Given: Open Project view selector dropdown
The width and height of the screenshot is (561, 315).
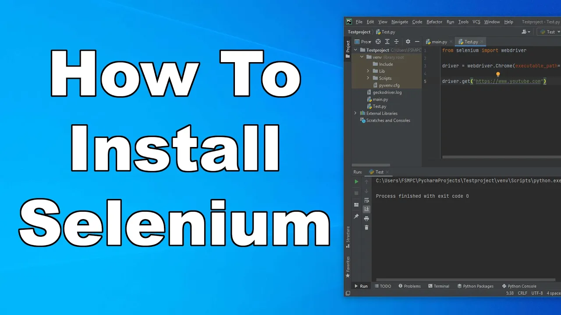Looking at the screenshot, I should coord(363,42).
